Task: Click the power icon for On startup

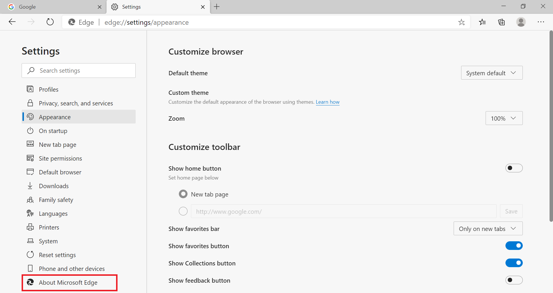Action: (30, 130)
